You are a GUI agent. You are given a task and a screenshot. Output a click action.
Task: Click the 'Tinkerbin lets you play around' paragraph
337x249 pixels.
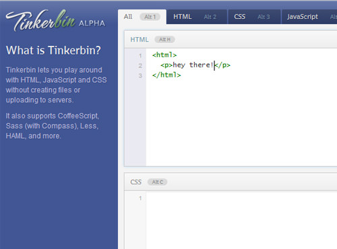[56, 85]
